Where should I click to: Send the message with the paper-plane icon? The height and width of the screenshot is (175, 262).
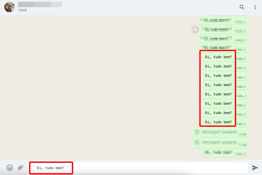255,168
